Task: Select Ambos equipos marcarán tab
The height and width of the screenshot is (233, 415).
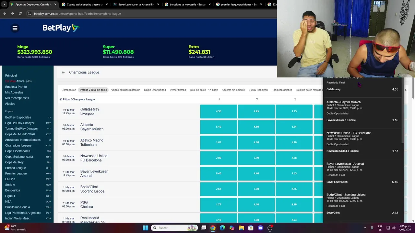Action: pyautogui.click(x=125, y=90)
